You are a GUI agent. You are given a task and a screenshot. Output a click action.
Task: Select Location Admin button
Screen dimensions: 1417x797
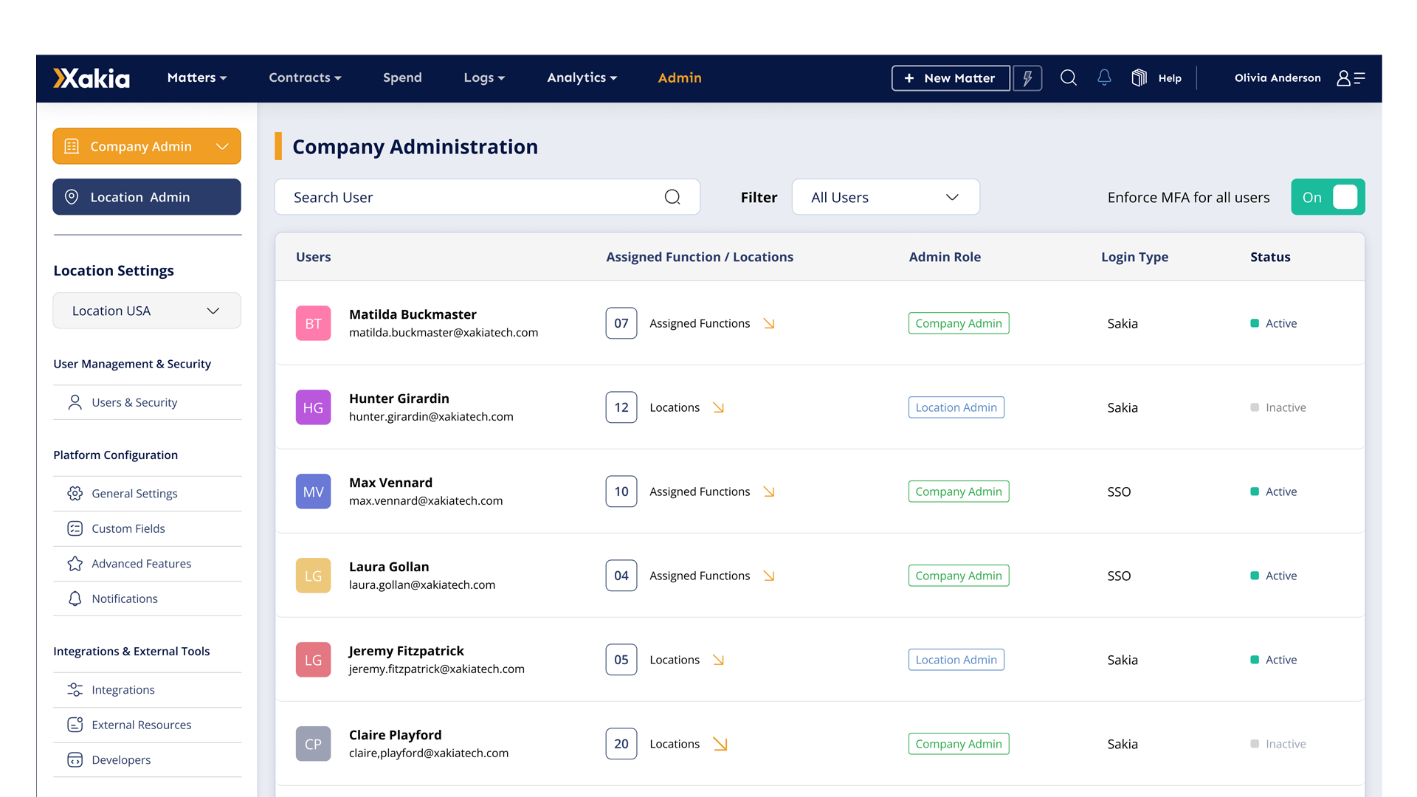[147, 197]
